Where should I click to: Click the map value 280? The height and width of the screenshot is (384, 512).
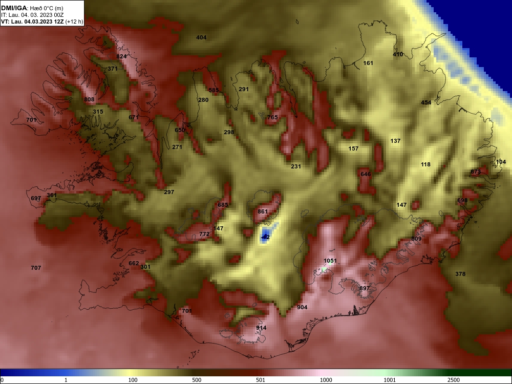click(203, 100)
